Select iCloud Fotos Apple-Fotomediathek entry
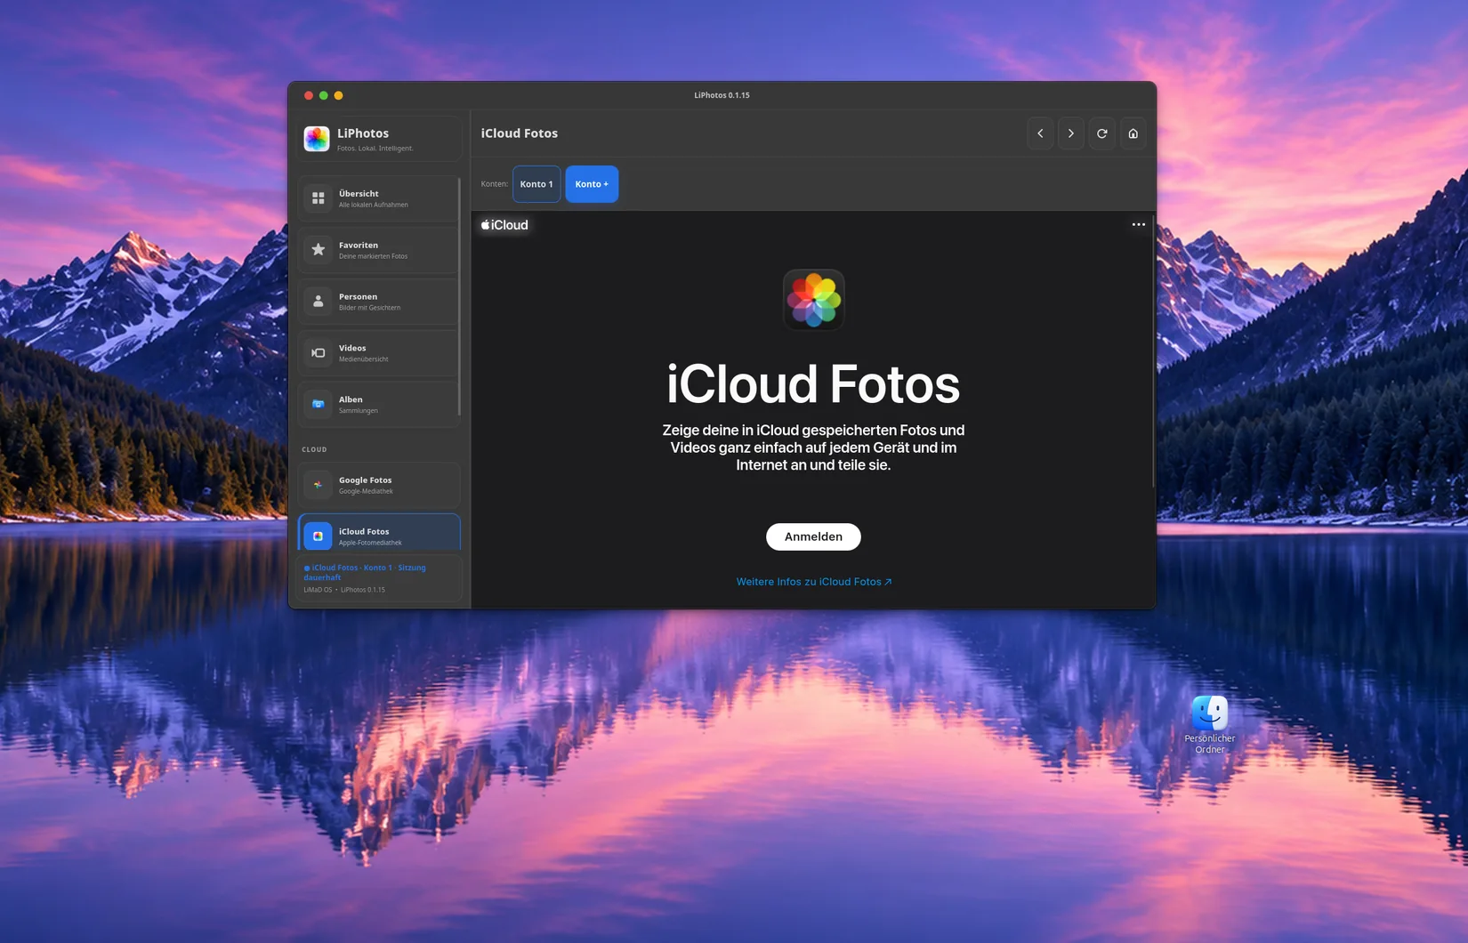The image size is (1468, 943). [379, 534]
